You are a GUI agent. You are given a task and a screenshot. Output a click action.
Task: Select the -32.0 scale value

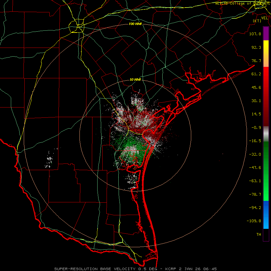(x=255, y=154)
